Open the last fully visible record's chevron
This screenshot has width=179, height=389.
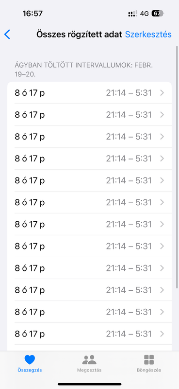162,334
